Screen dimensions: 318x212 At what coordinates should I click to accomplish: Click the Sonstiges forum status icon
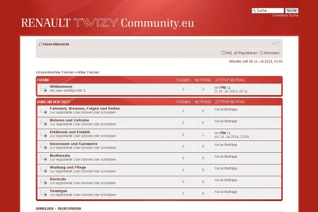[x=44, y=193]
